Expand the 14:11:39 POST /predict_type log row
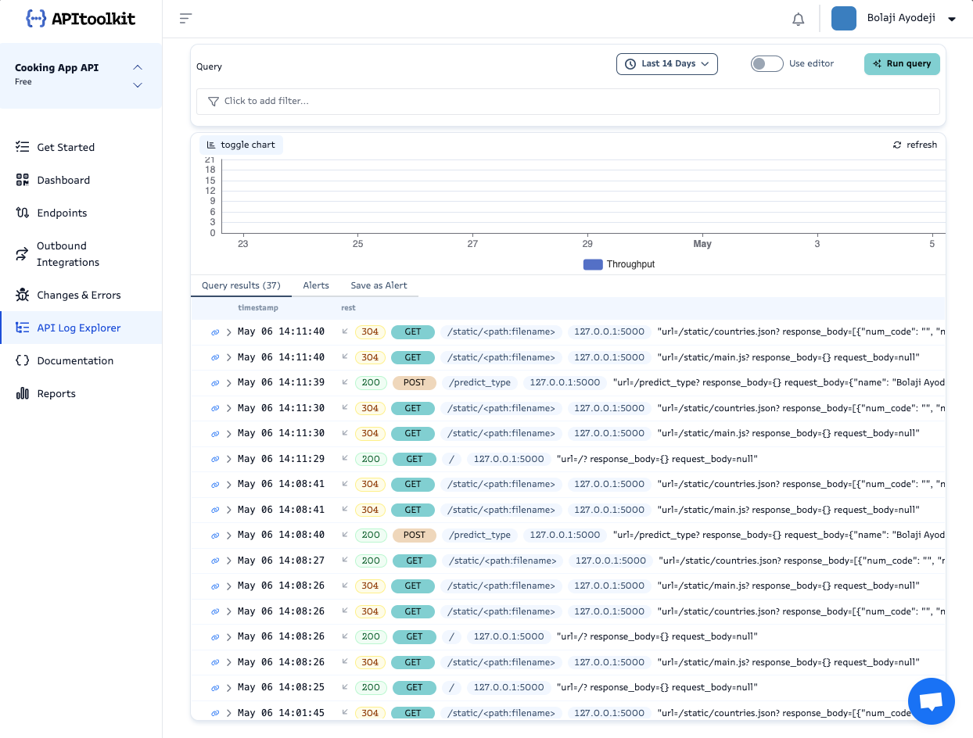 229,383
